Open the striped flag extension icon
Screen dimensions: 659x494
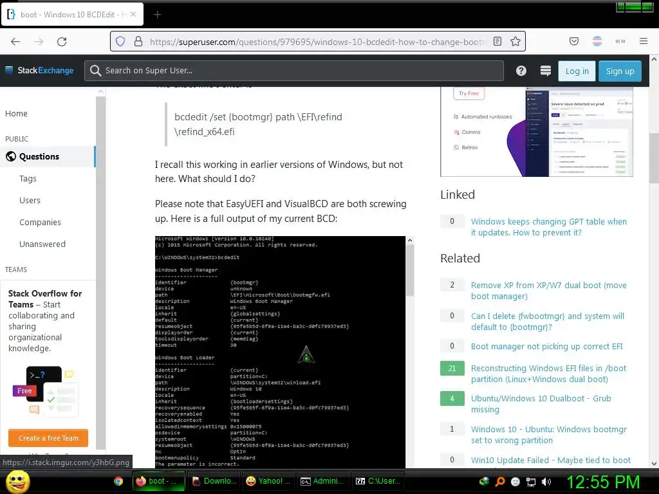coord(597,41)
